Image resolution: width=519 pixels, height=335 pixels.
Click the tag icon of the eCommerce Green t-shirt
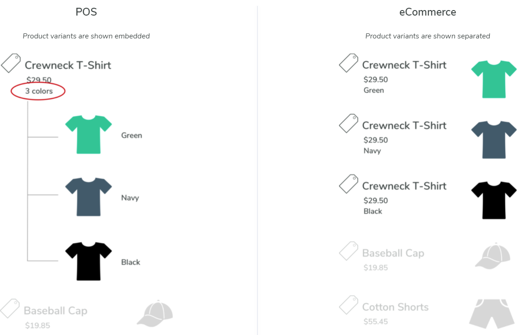pyautogui.click(x=349, y=63)
